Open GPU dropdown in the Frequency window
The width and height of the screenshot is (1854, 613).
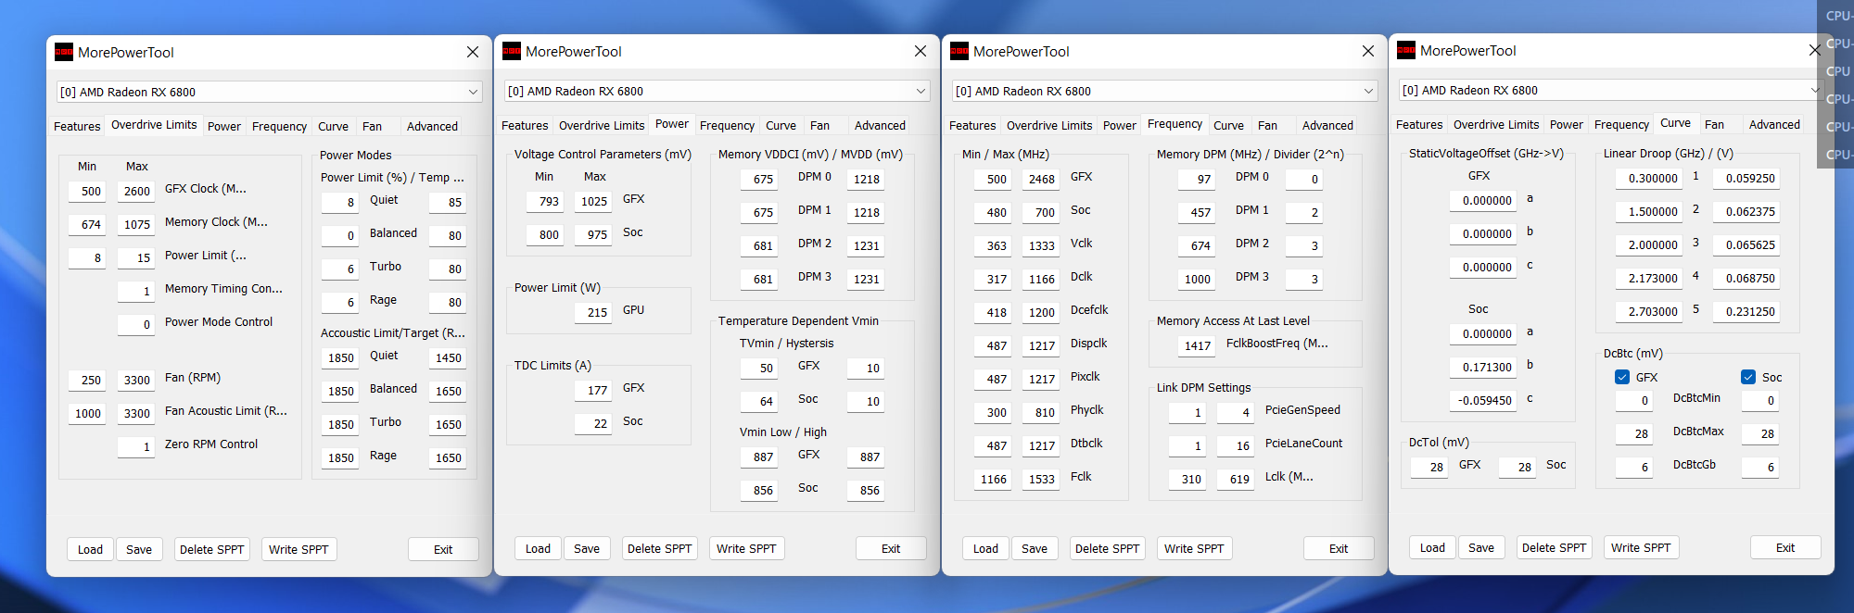coord(1164,91)
